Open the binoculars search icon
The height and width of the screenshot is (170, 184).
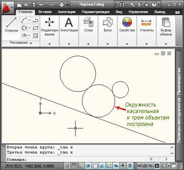click(x=122, y=5)
